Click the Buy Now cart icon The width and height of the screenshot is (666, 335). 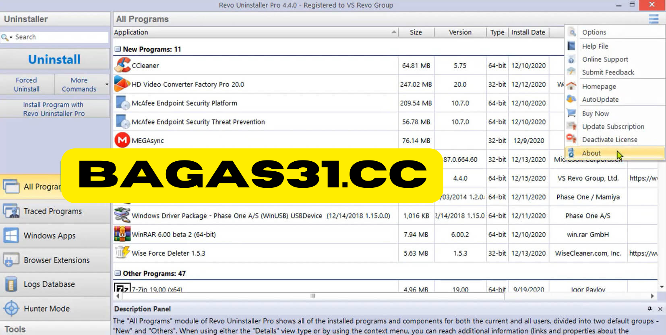tap(571, 113)
